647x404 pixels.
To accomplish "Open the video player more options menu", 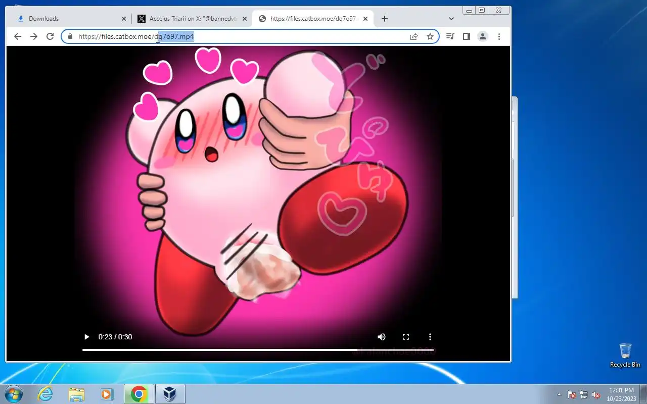I will pyautogui.click(x=430, y=337).
